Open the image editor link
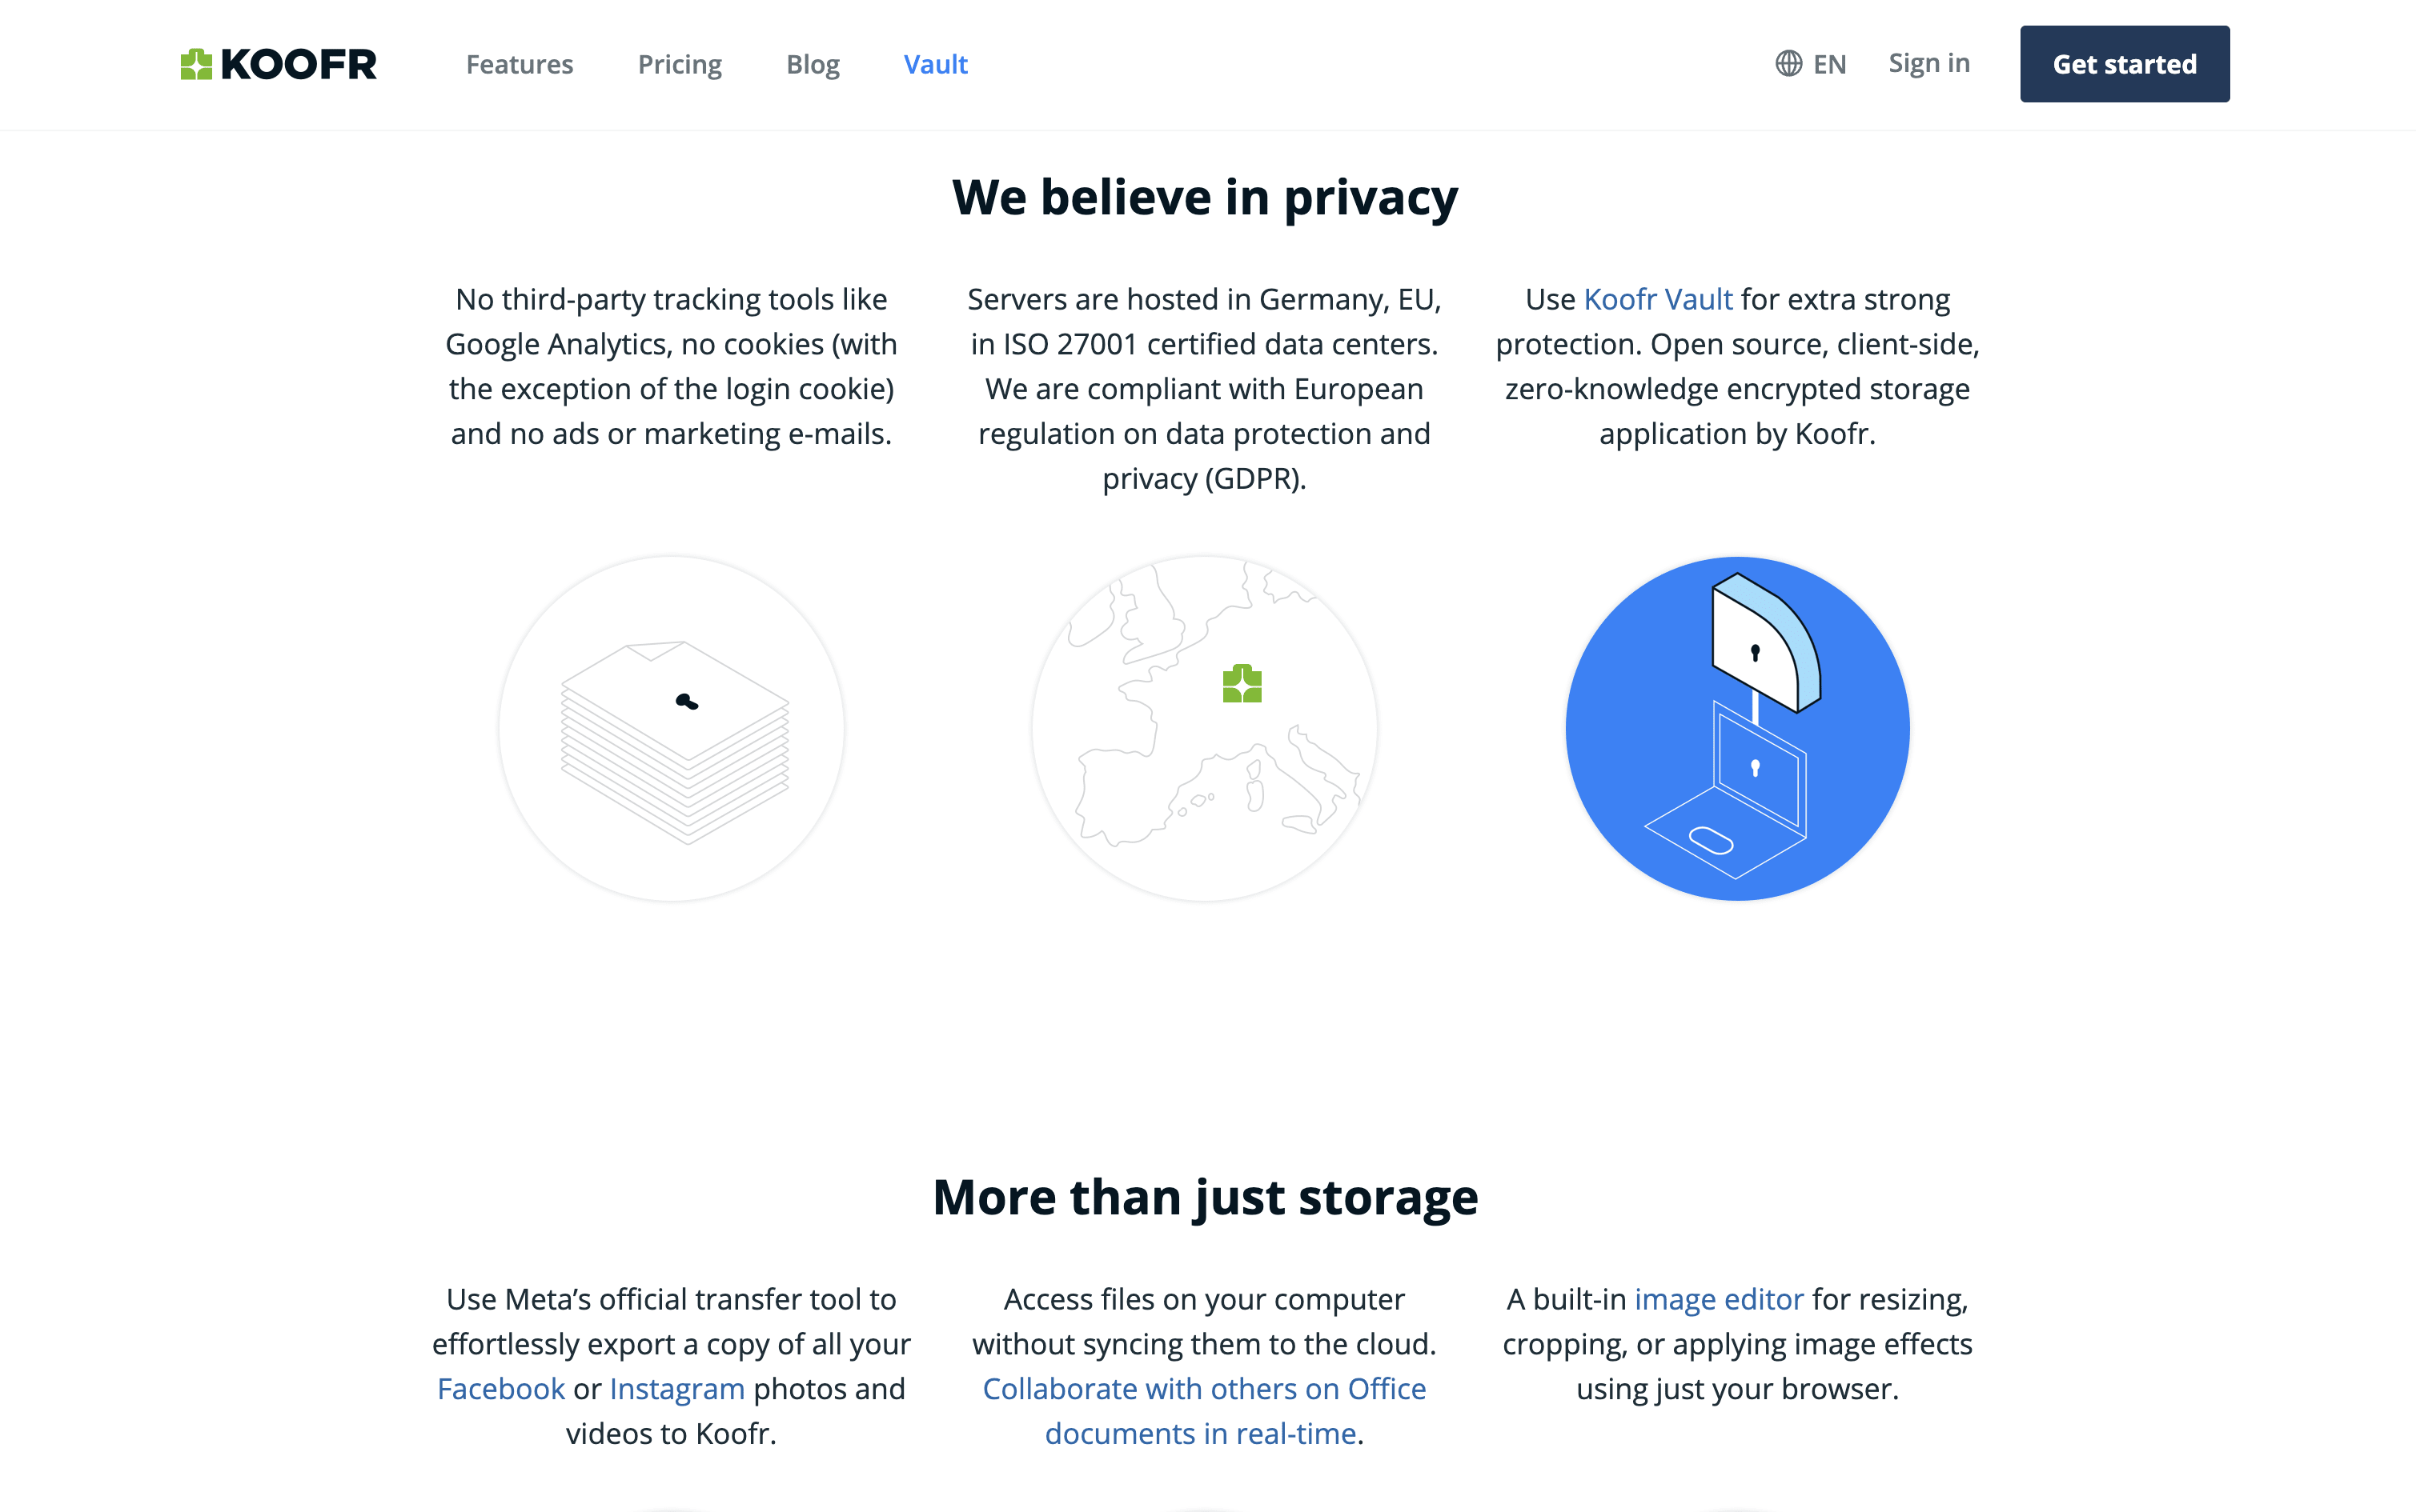The width and height of the screenshot is (2416, 1512). (1719, 1299)
